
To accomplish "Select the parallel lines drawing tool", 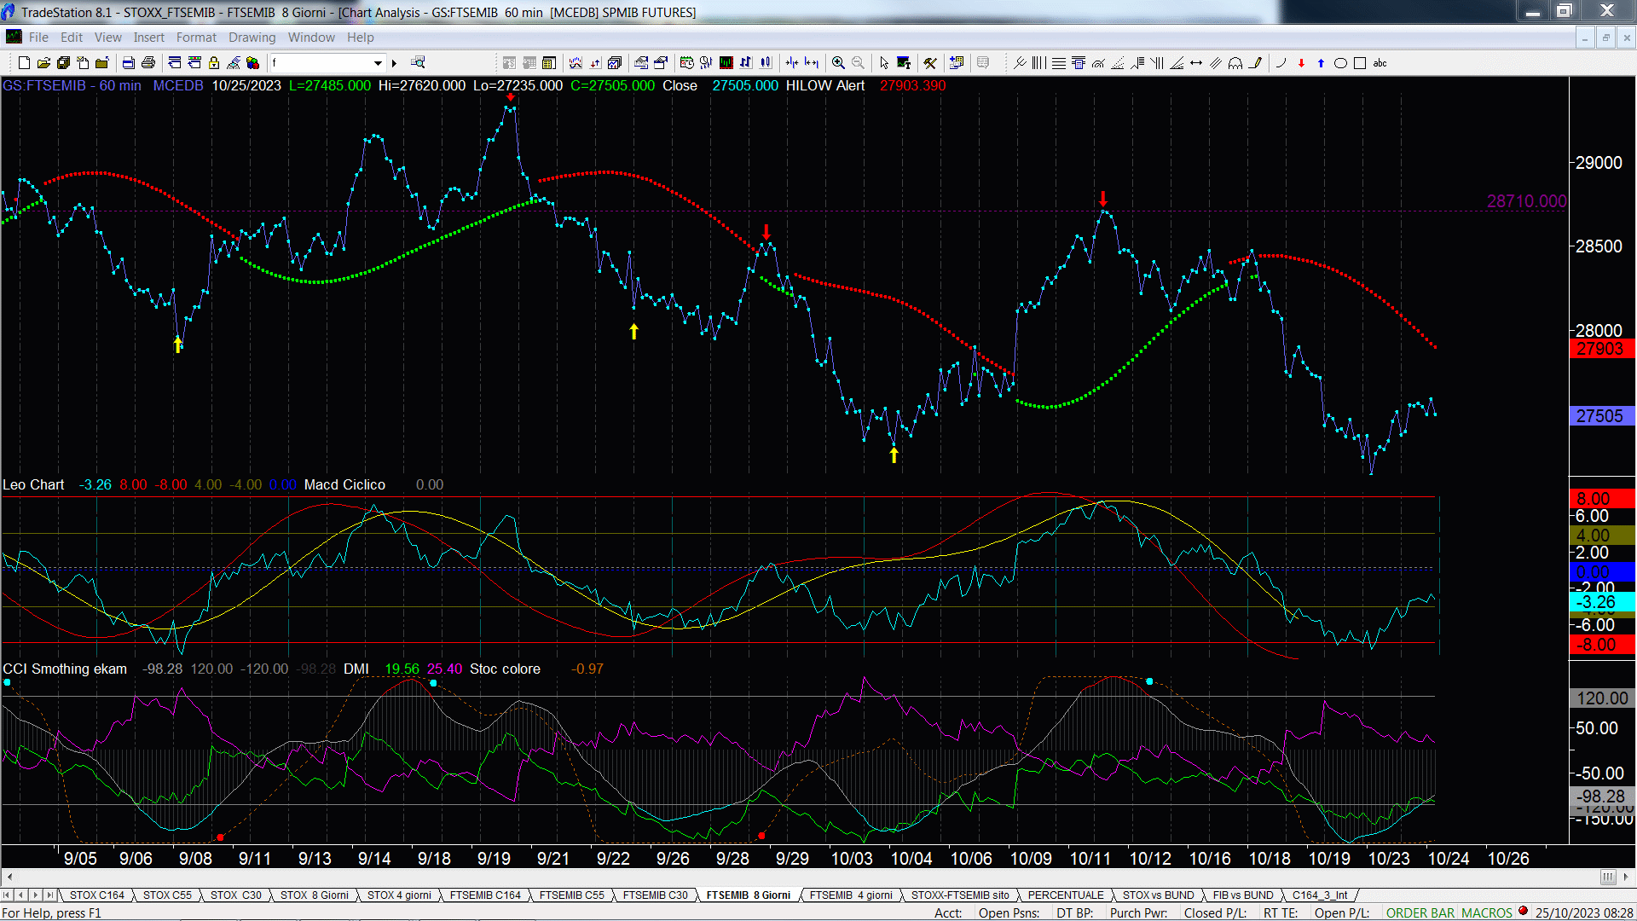I will pos(1216,63).
